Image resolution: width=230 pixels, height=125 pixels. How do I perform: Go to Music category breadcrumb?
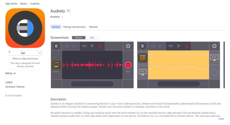click(x=24, y=3)
